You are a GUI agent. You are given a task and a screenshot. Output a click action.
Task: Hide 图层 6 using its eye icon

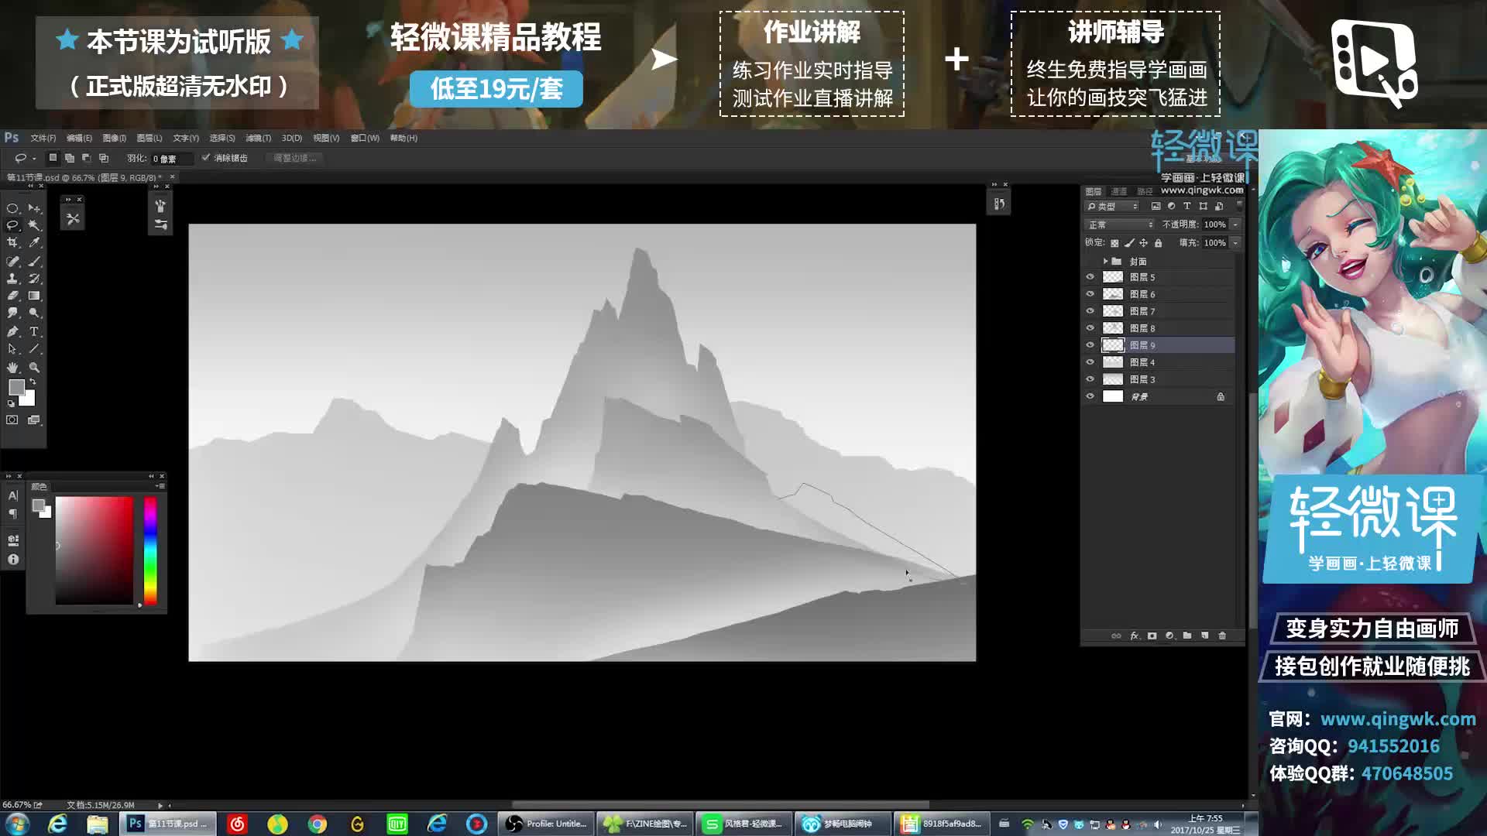click(x=1090, y=294)
